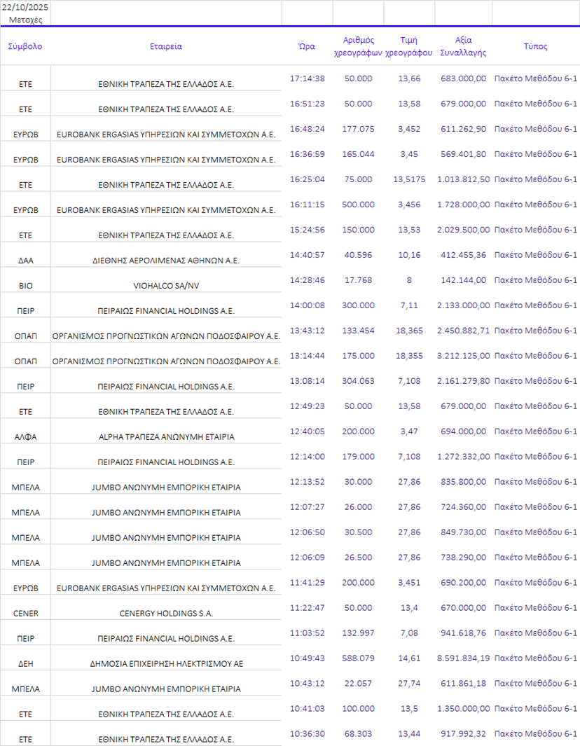Select the value 683.000,00

click(464, 78)
